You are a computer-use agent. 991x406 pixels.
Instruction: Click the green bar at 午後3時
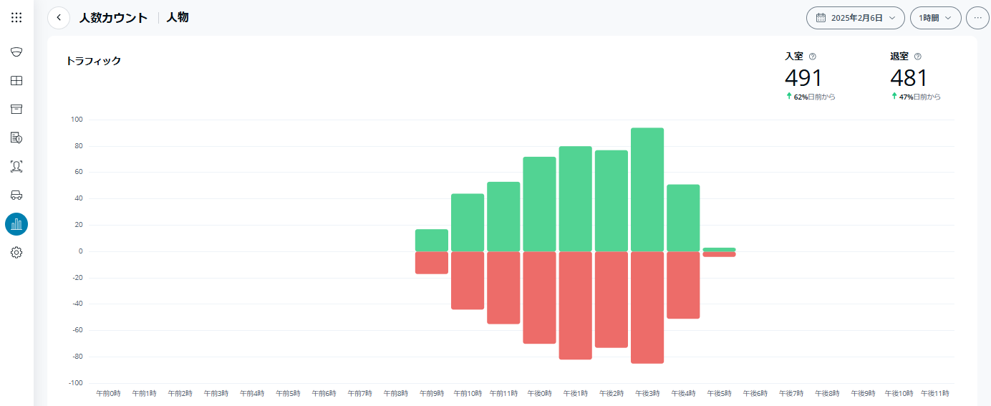[x=647, y=190]
